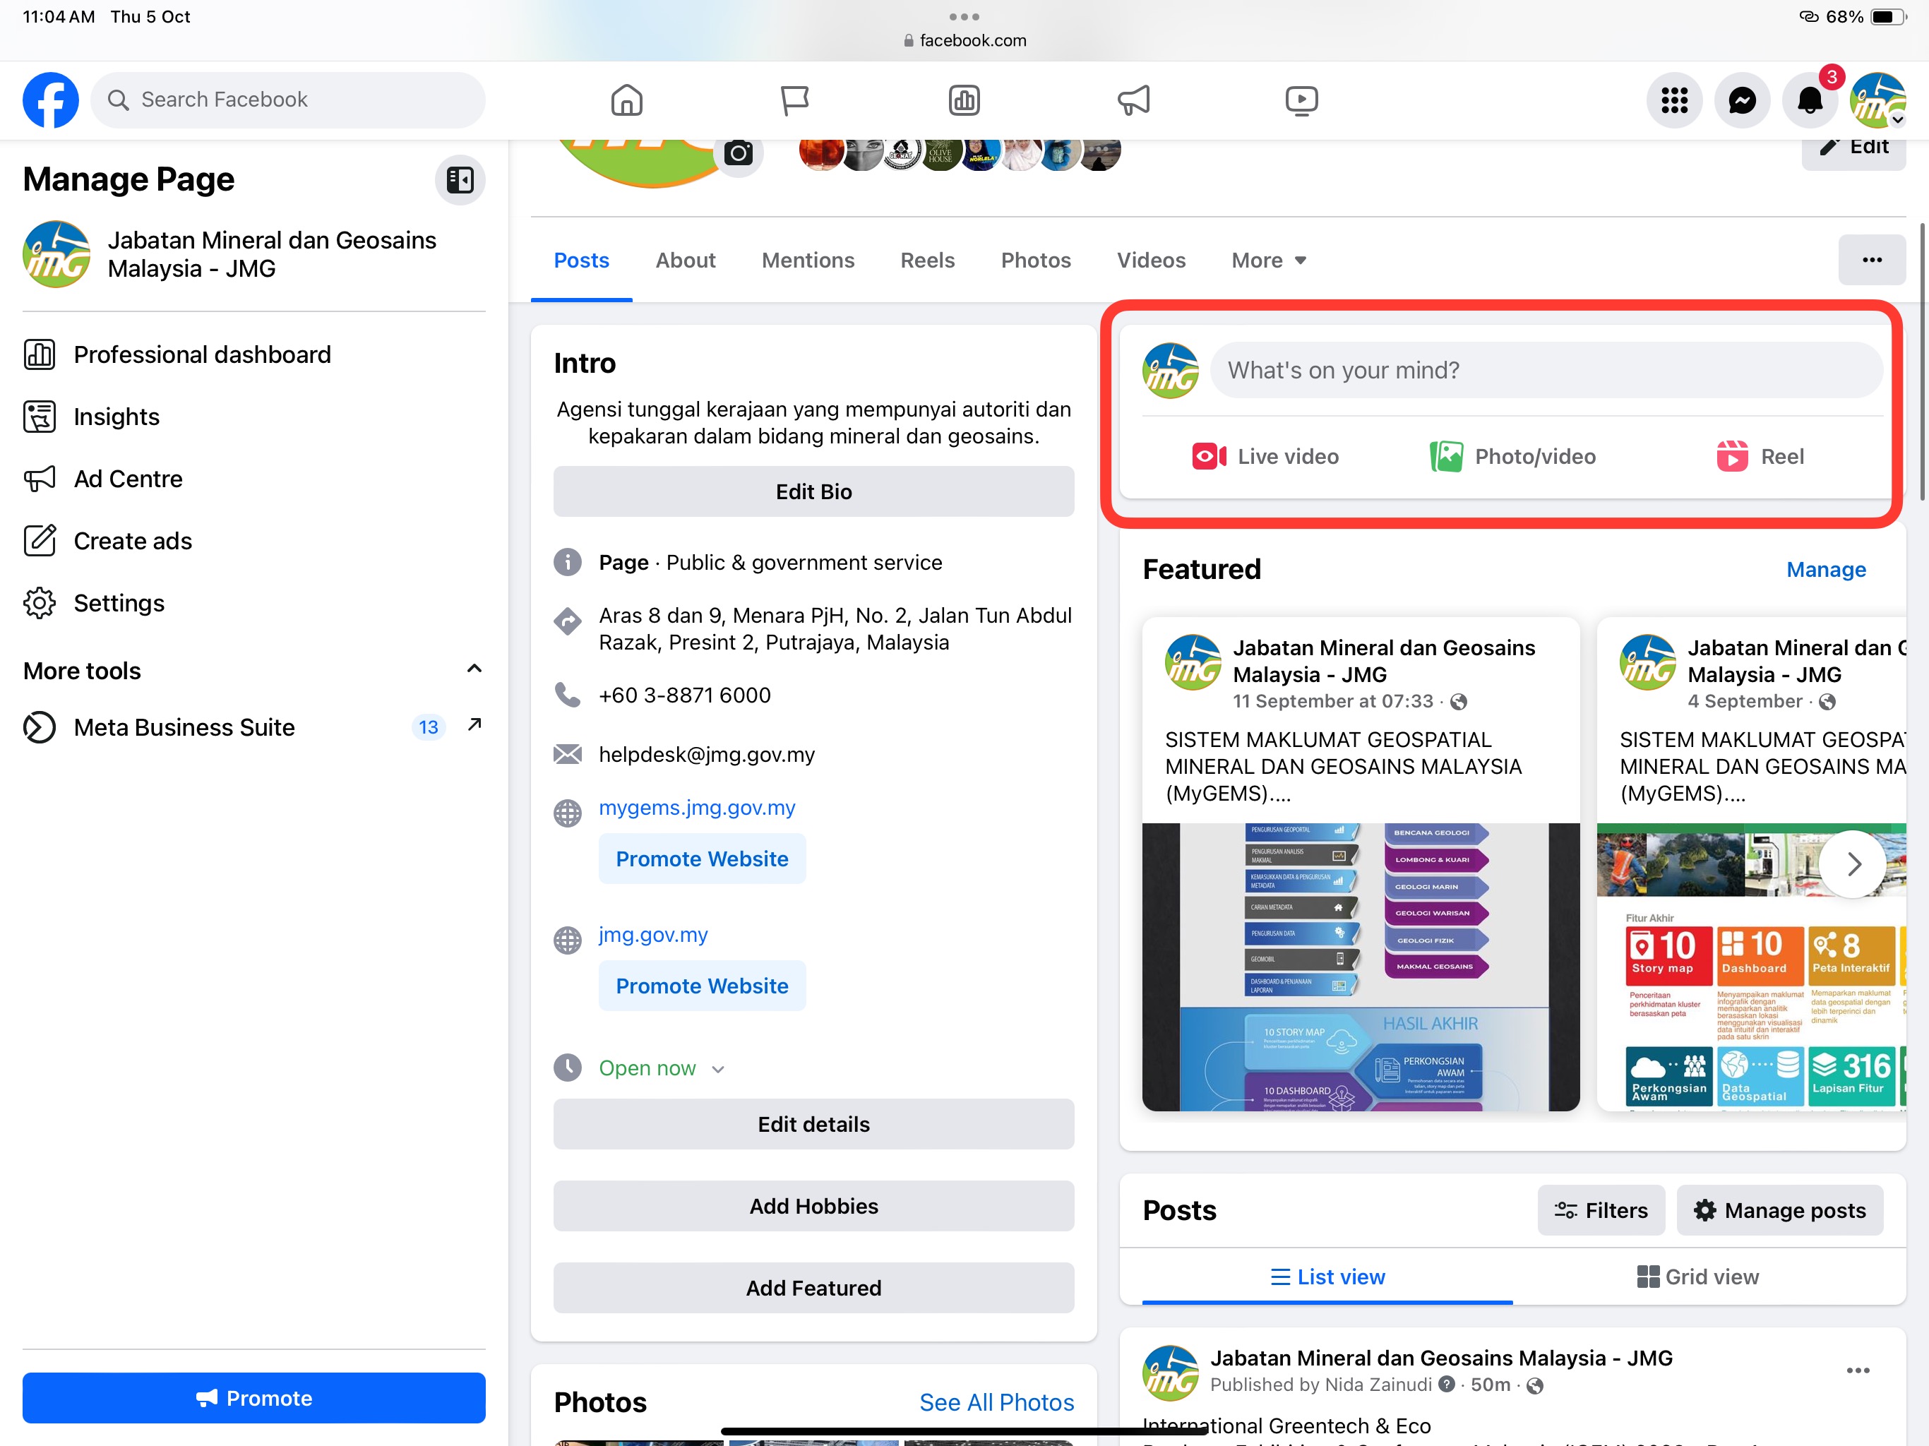The width and height of the screenshot is (1929, 1446).
Task: Open three-dot menu on latest post
Action: (1858, 1371)
